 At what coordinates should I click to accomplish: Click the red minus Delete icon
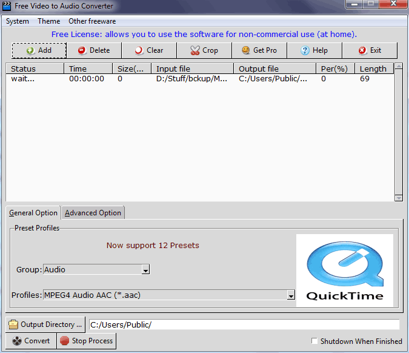click(82, 50)
